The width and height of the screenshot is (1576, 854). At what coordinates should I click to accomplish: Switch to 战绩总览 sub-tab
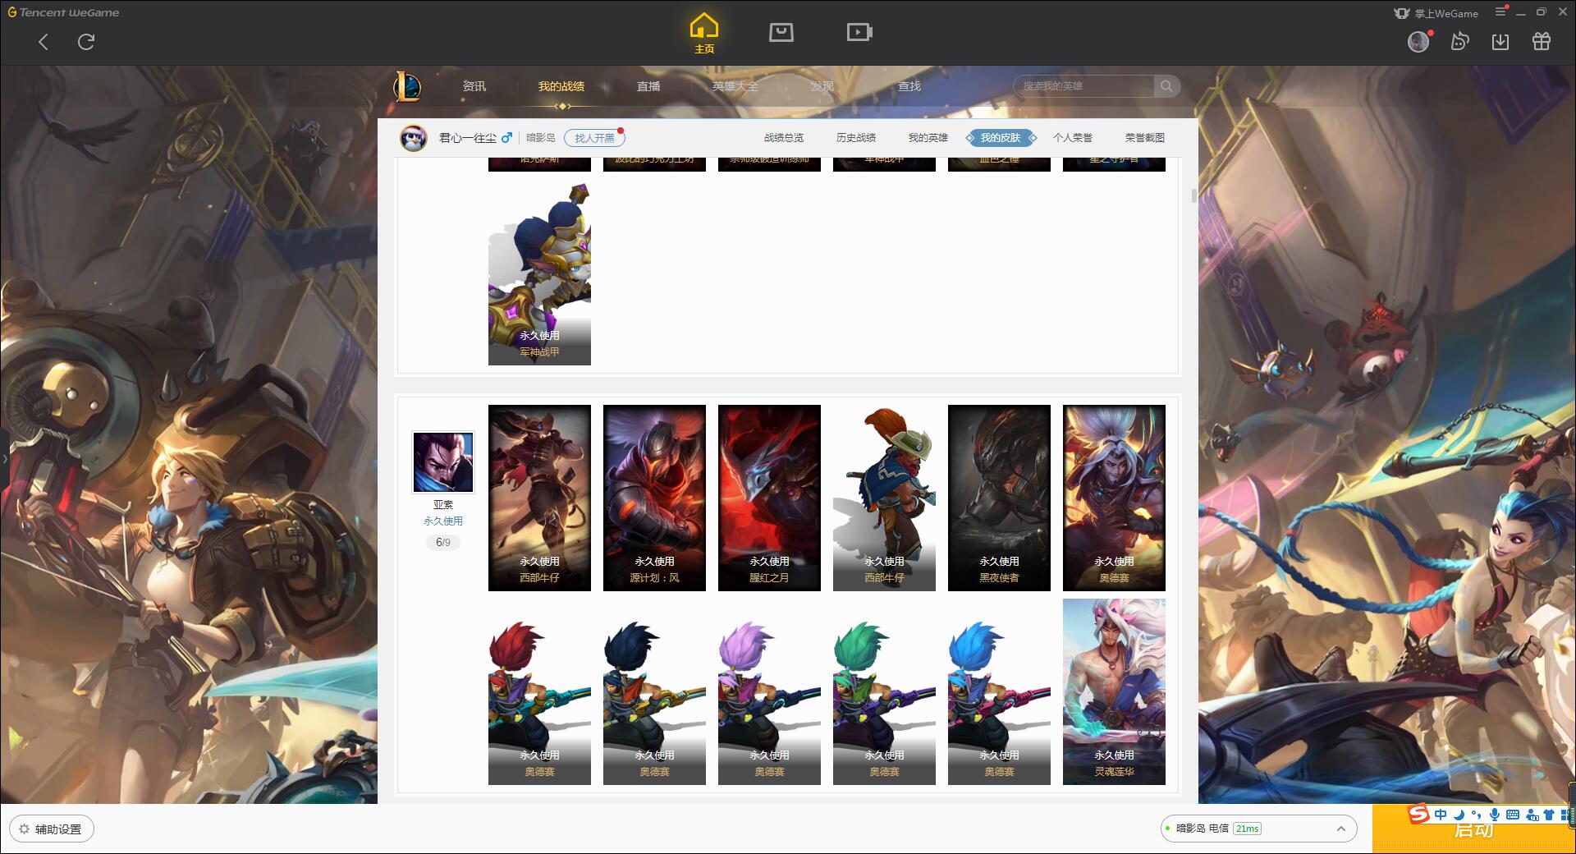[784, 138]
